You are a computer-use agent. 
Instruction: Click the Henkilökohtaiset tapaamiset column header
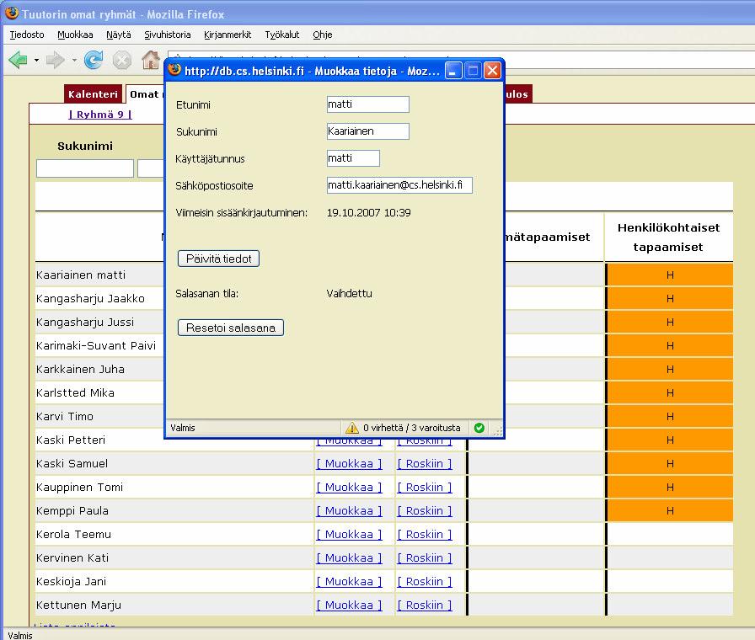[x=668, y=237]
